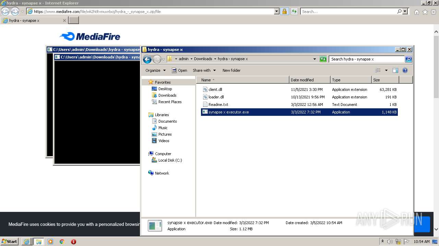Click the Explorer Back navigation button
The image size is (439, 246).
coord(147,59)
